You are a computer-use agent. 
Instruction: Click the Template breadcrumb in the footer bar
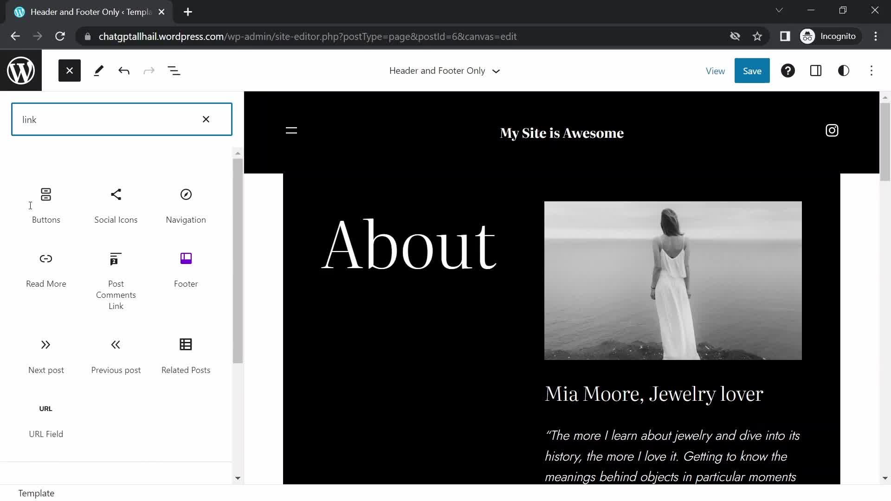tap(36, 493)
